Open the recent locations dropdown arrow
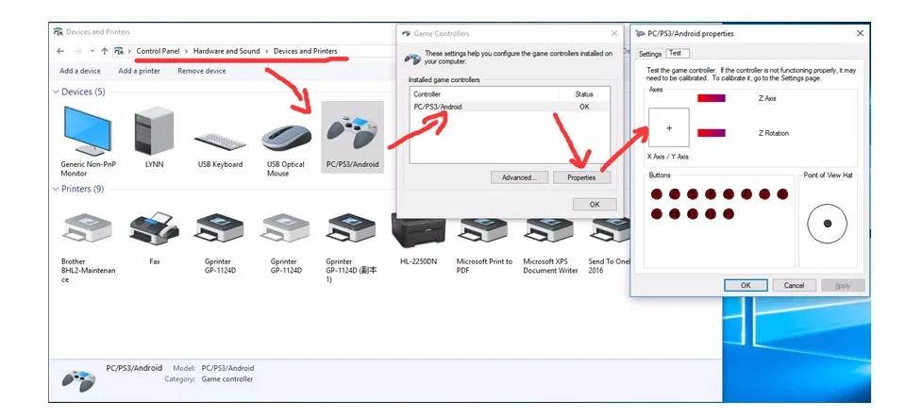The height and width of the screenshot is (419, 906). [x=92, y=51]
